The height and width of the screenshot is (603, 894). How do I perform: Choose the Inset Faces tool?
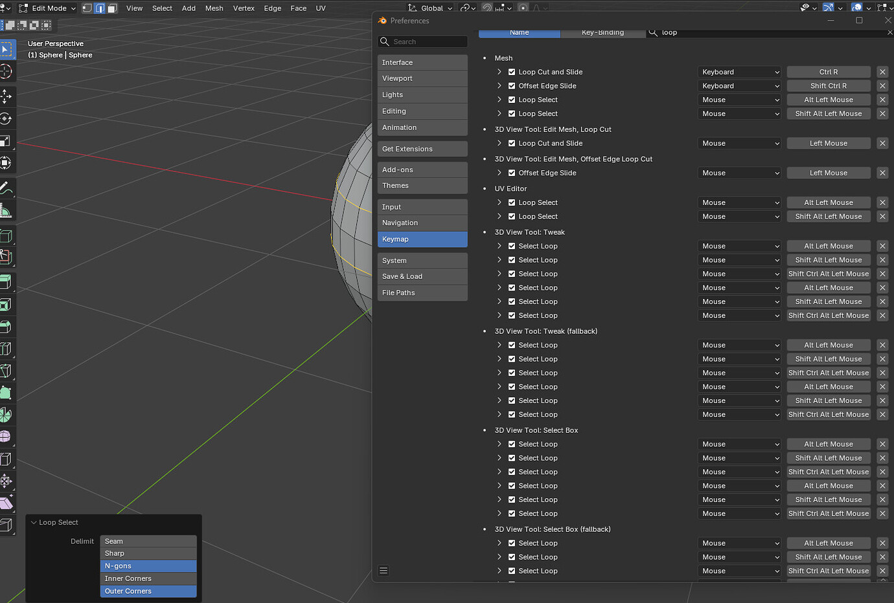(x=6, y=305)
